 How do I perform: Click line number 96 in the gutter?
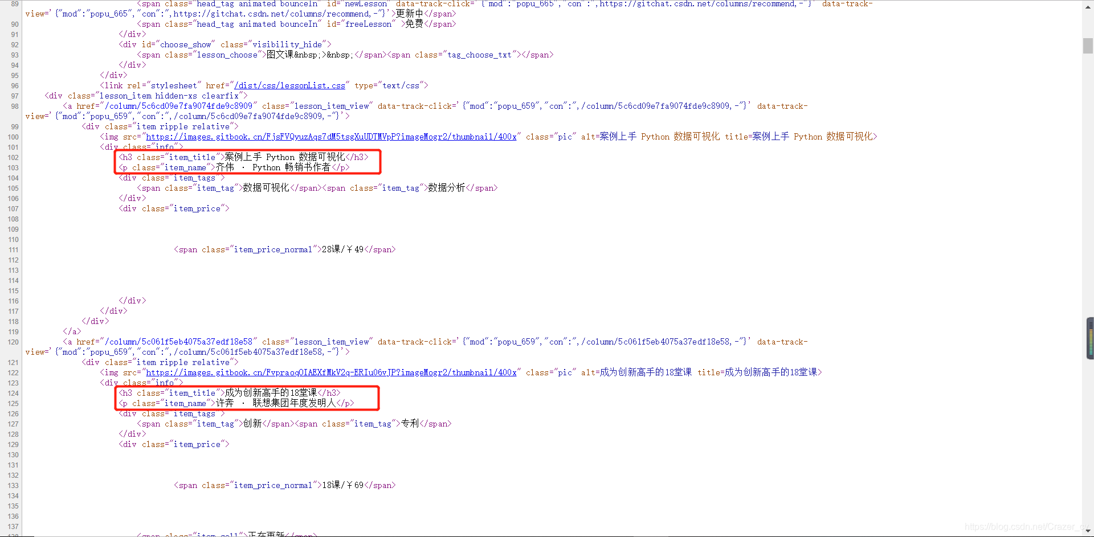15,86
